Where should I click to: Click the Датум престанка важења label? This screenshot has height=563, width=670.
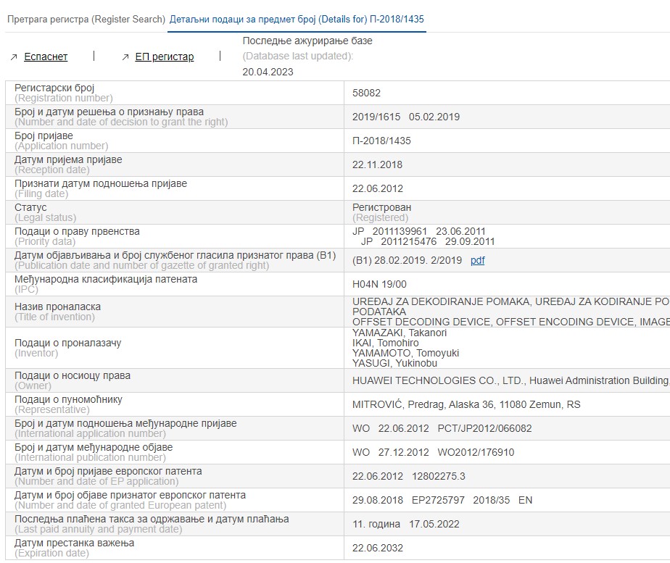(75, 543)
